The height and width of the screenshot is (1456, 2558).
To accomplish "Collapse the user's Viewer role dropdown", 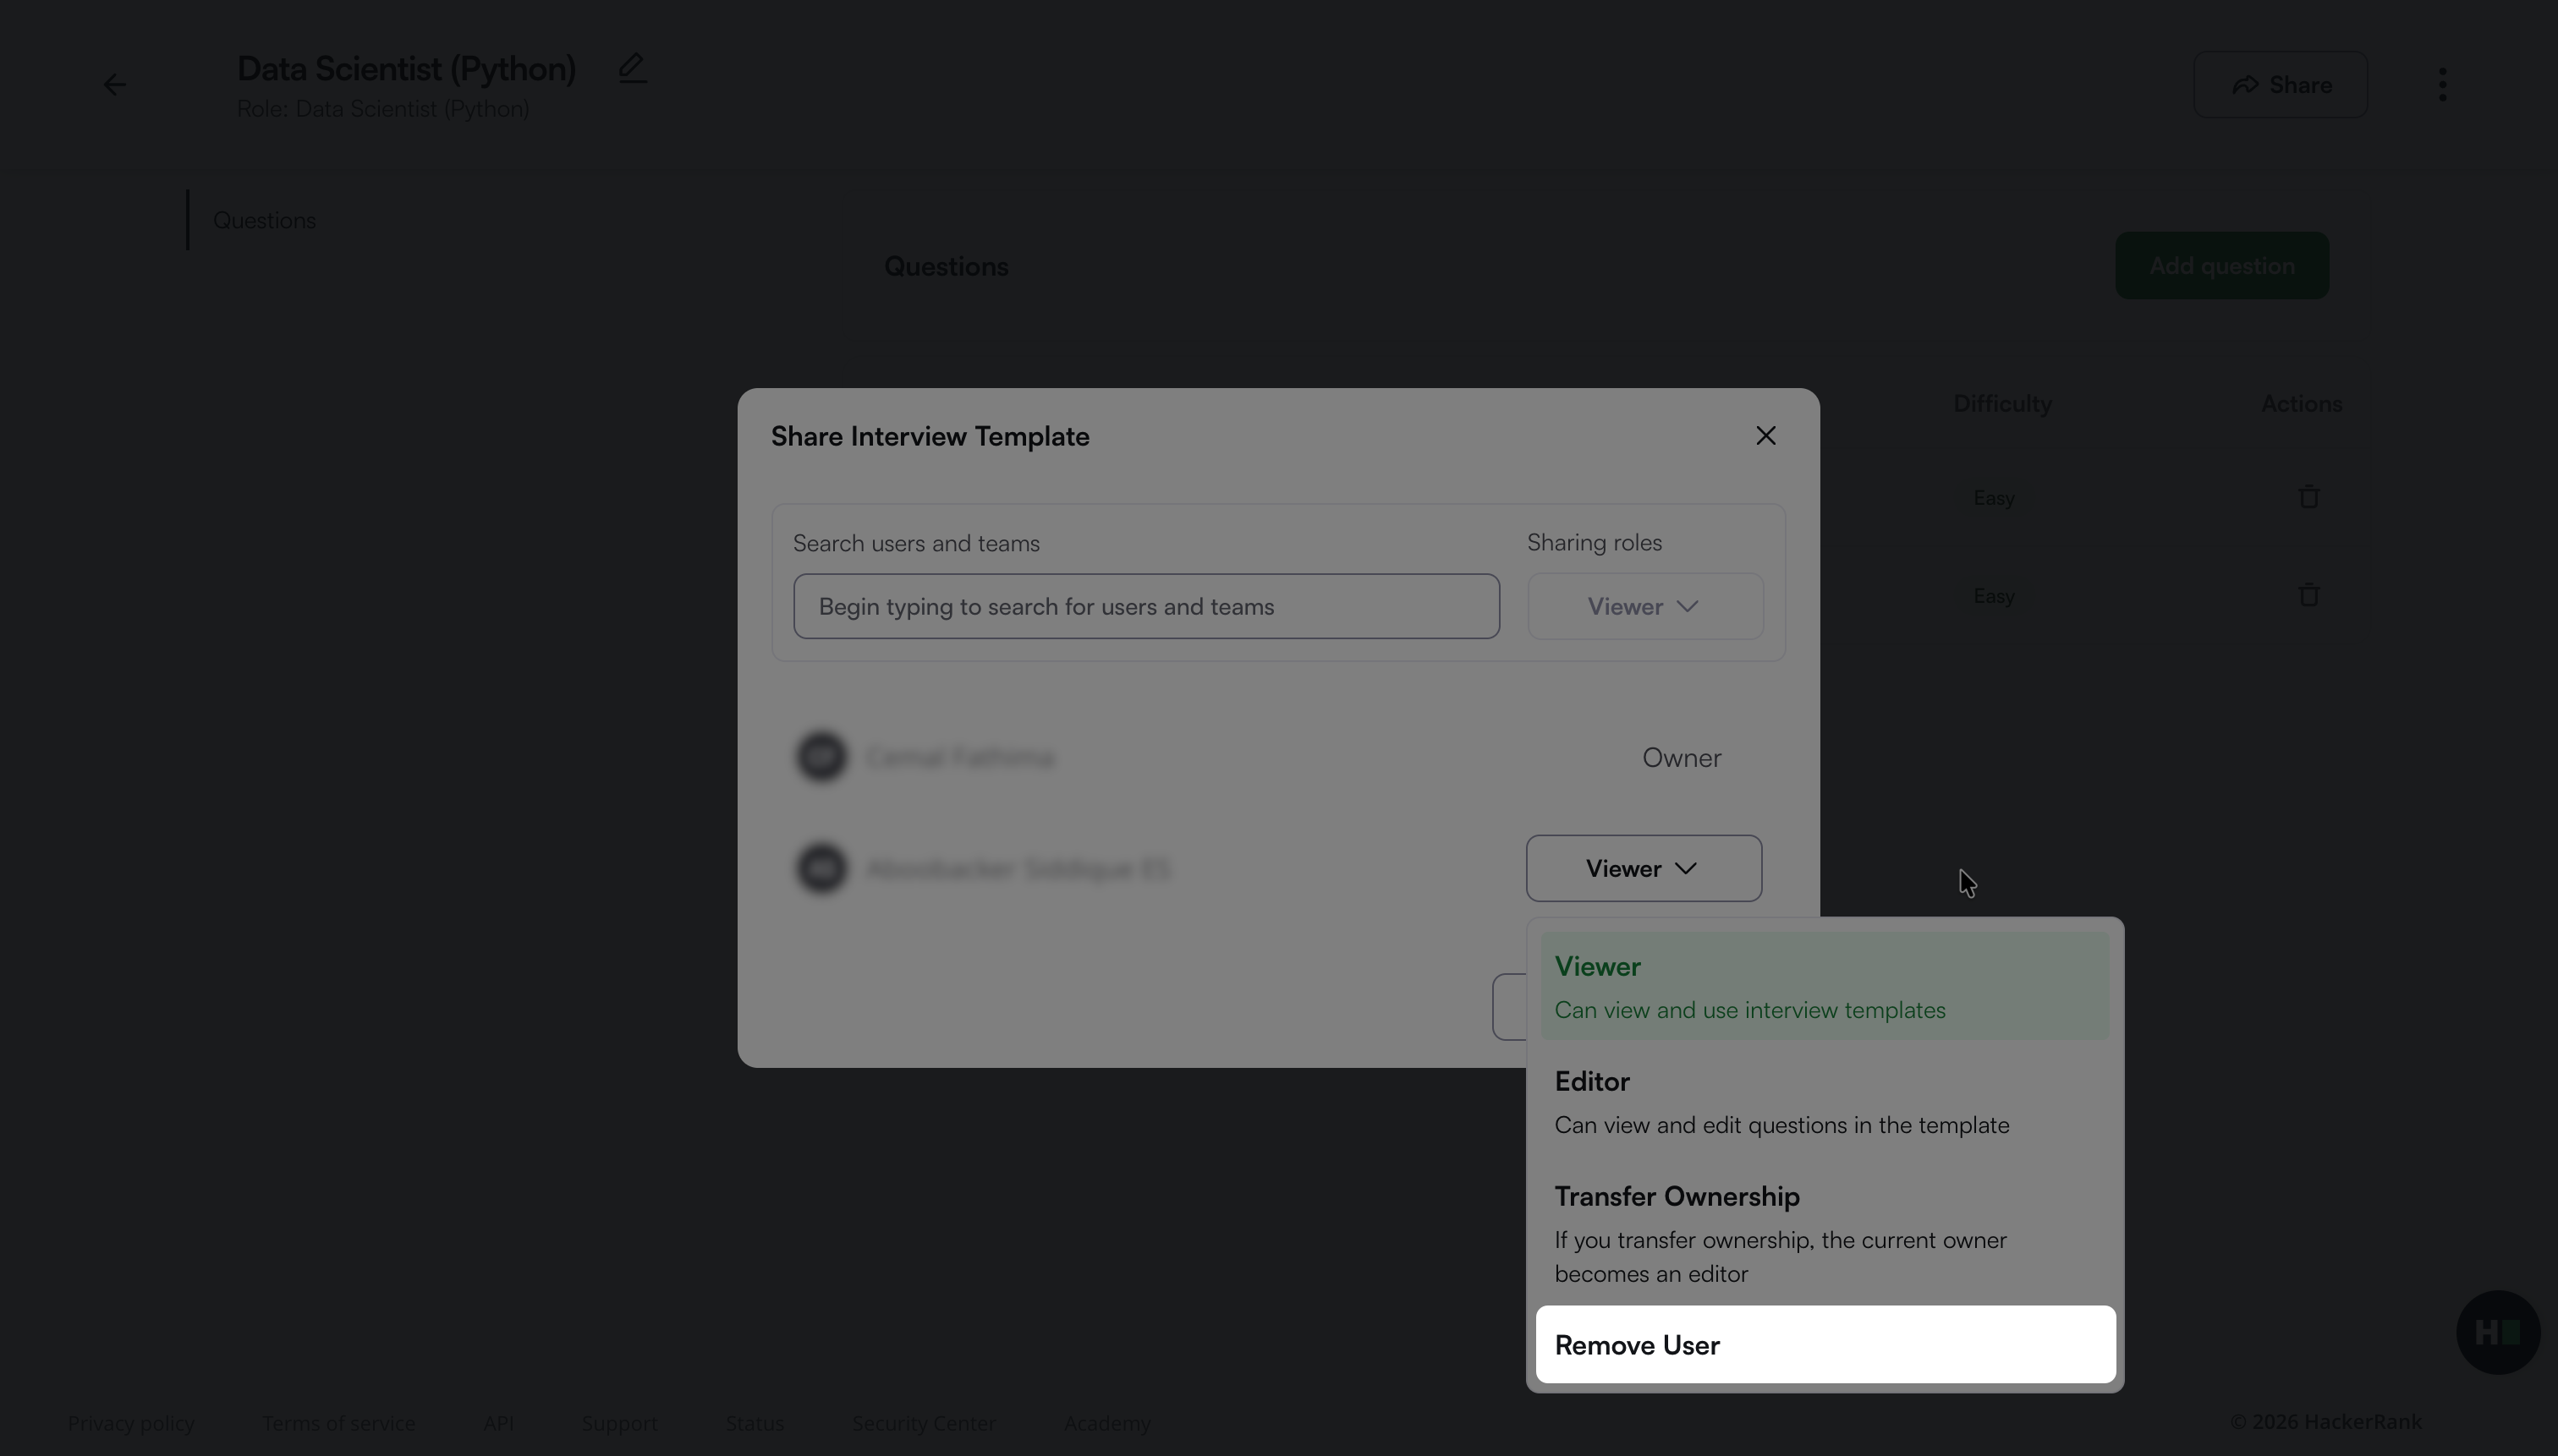I will (x=1644, y=868).
